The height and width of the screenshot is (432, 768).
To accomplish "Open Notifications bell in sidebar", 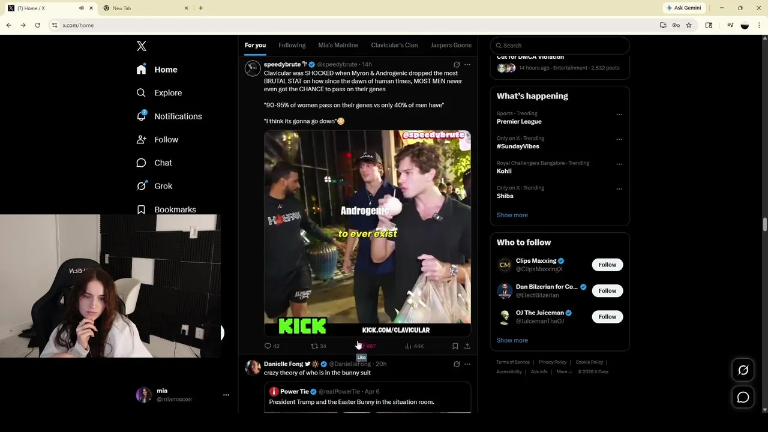I will pos(141,116).
